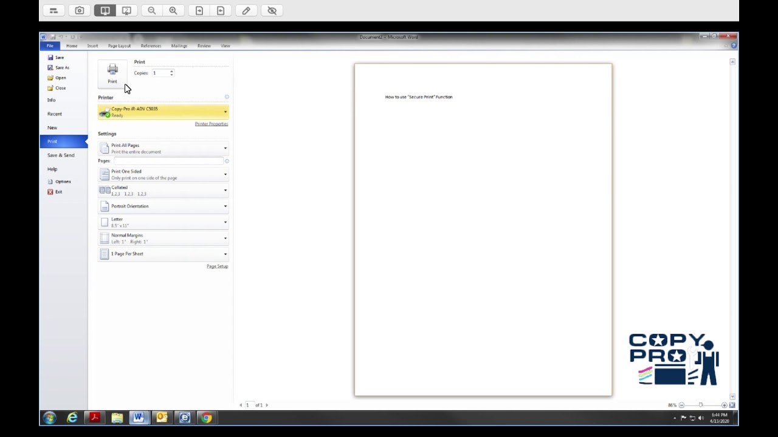Open the 1 Page Per Sheet dropdown
The width and height of the screenshot is (778, 437).
coord(164,254)
